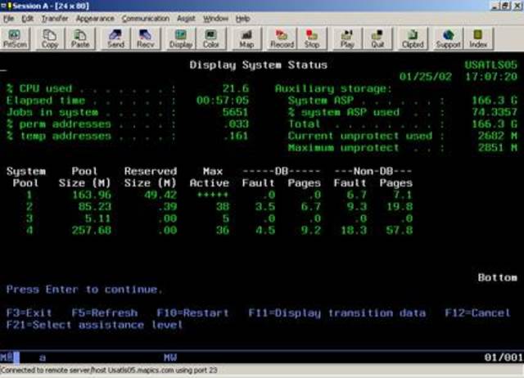Click the Send file toolbar icon

(x=115, y=39)
